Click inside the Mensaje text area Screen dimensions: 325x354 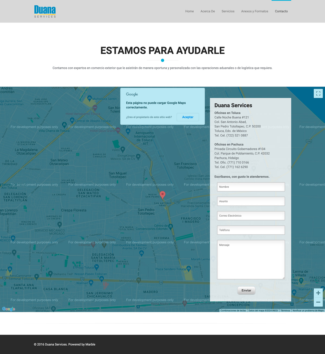point(251,260)
